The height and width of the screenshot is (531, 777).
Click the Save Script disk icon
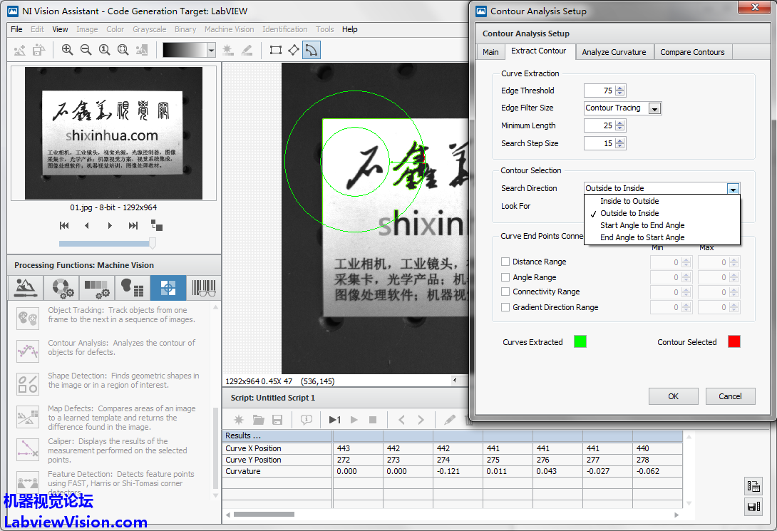[277, 420]
